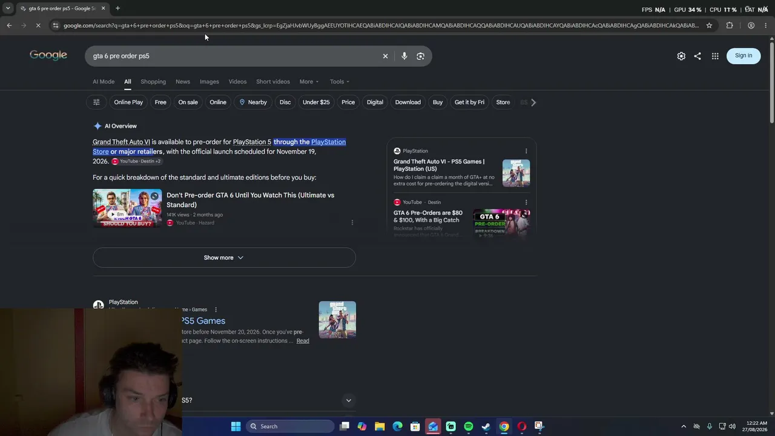Open Steam from the taskbar

[x=486, y=426]
